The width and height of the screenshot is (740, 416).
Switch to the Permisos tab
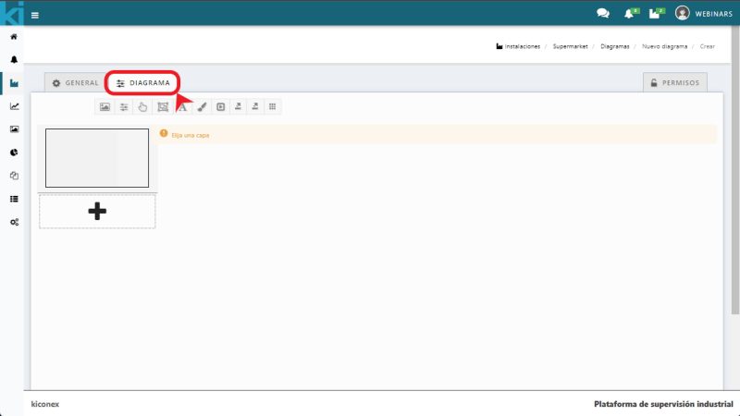click(676, 83)
